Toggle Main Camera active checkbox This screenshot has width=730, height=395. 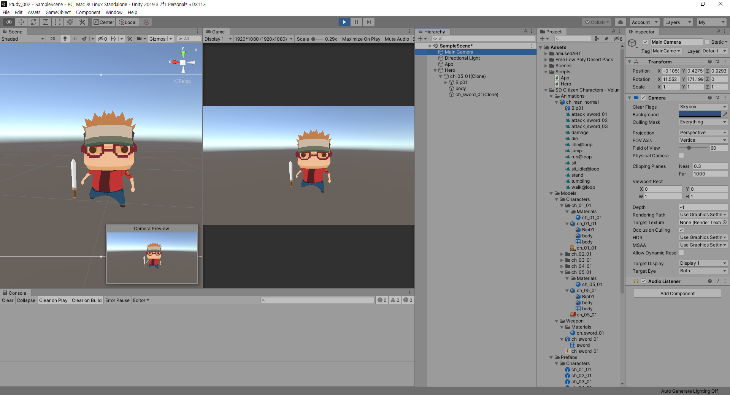[x=646, y=42]
